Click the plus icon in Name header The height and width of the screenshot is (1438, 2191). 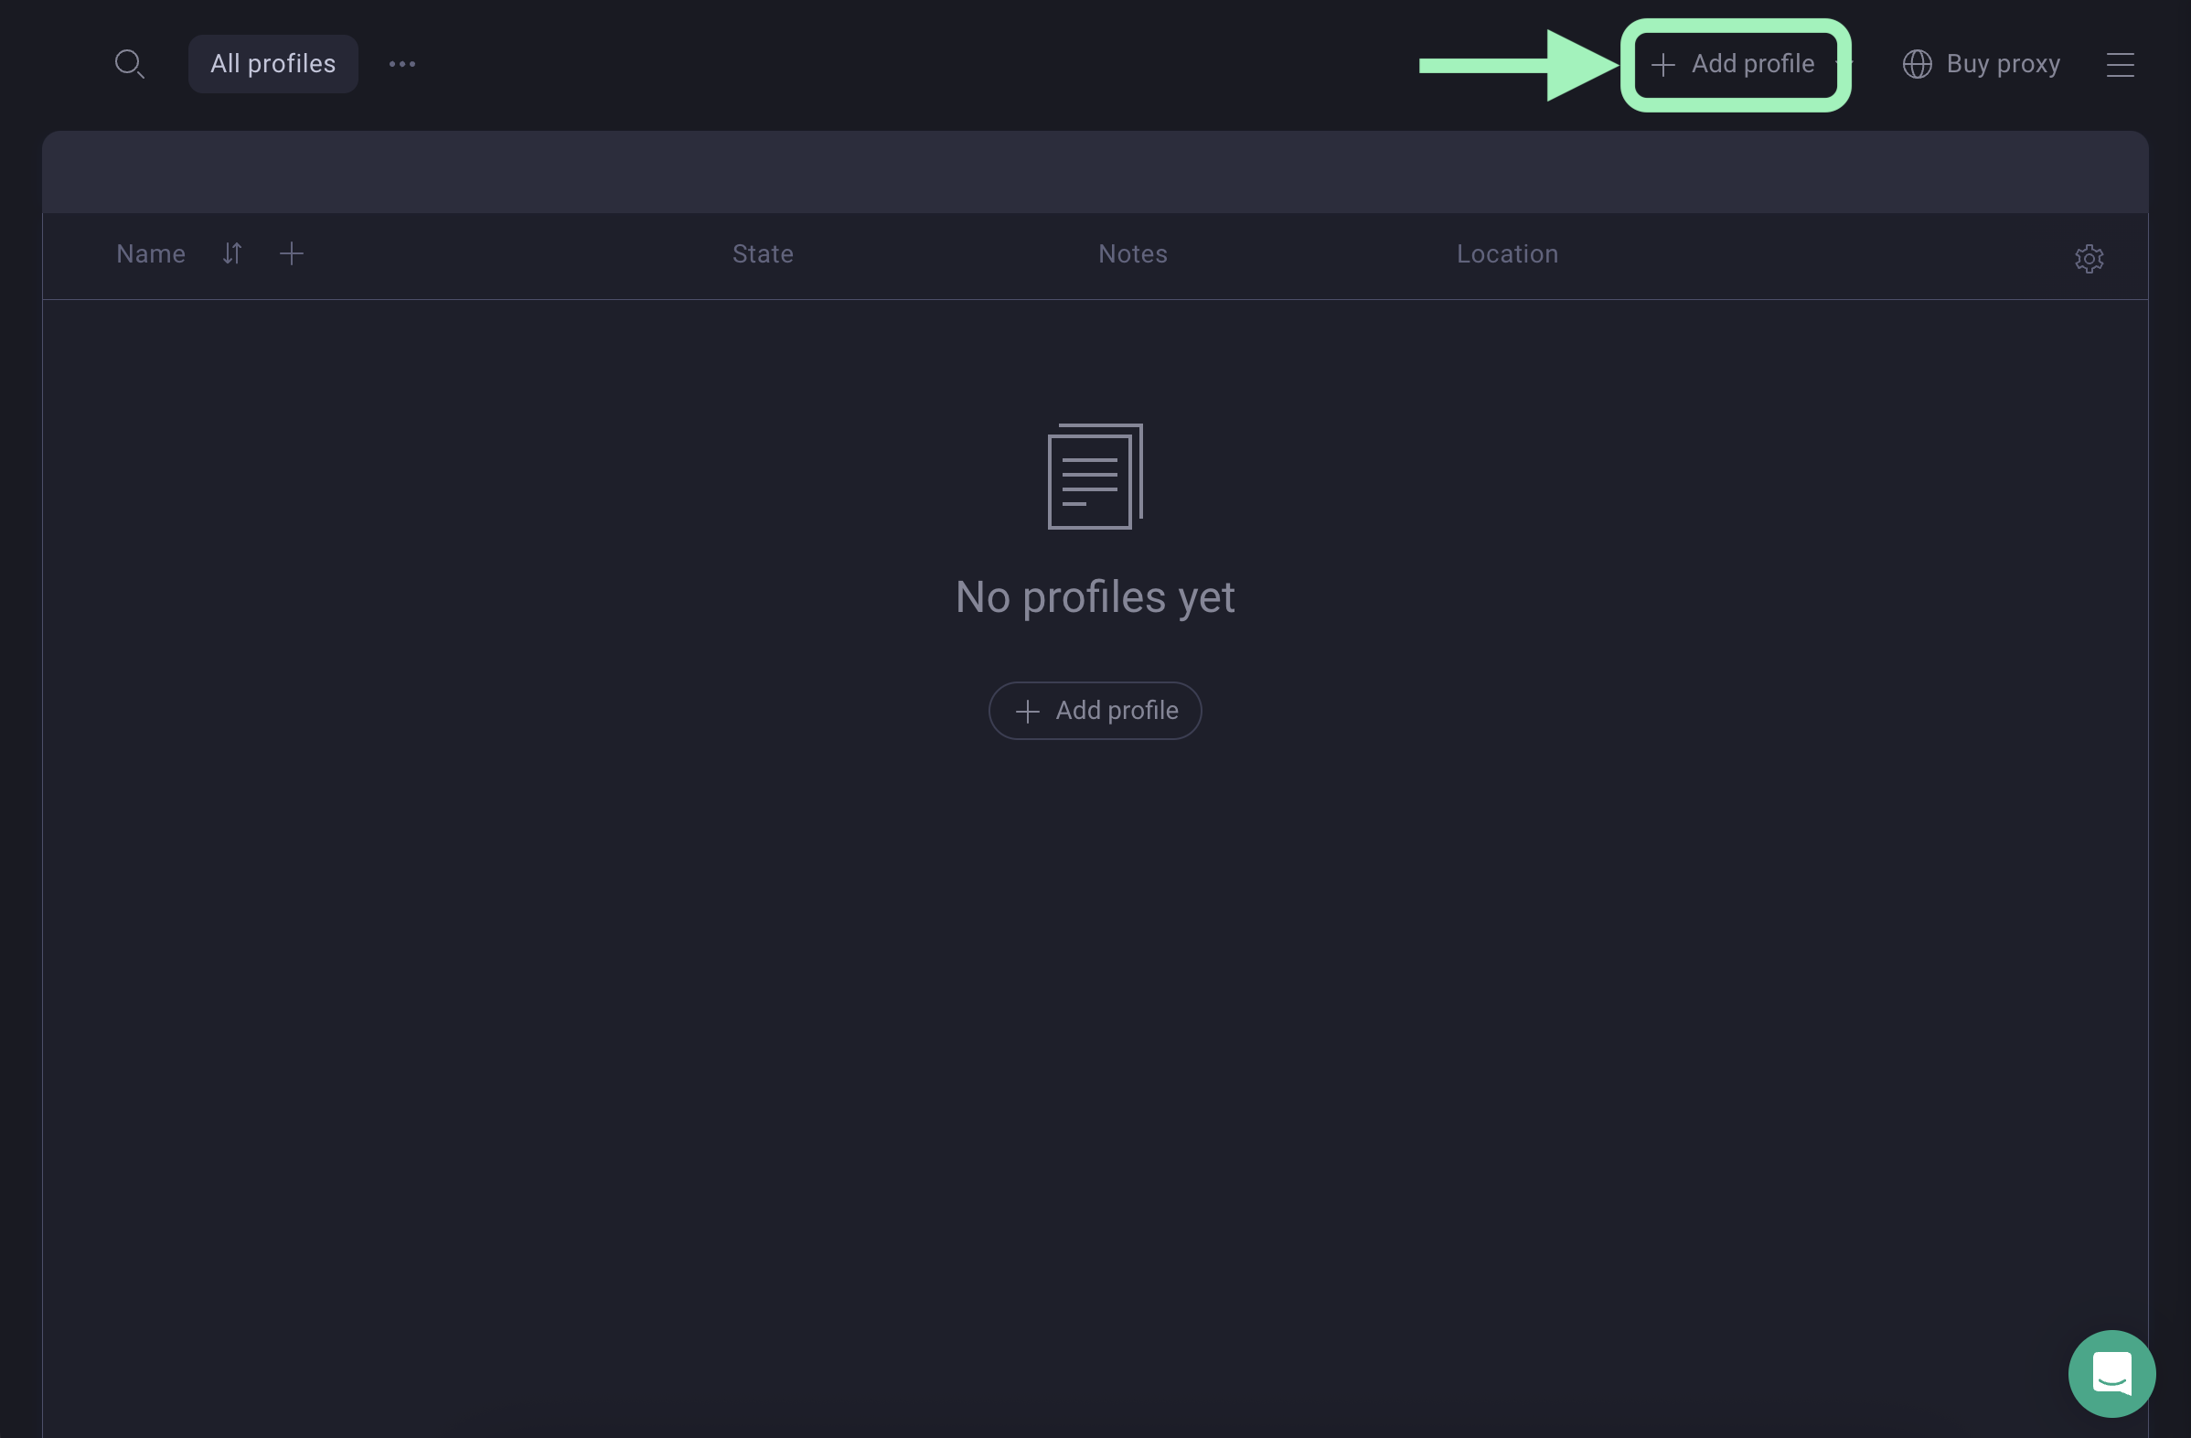click(x=291, y=253)
